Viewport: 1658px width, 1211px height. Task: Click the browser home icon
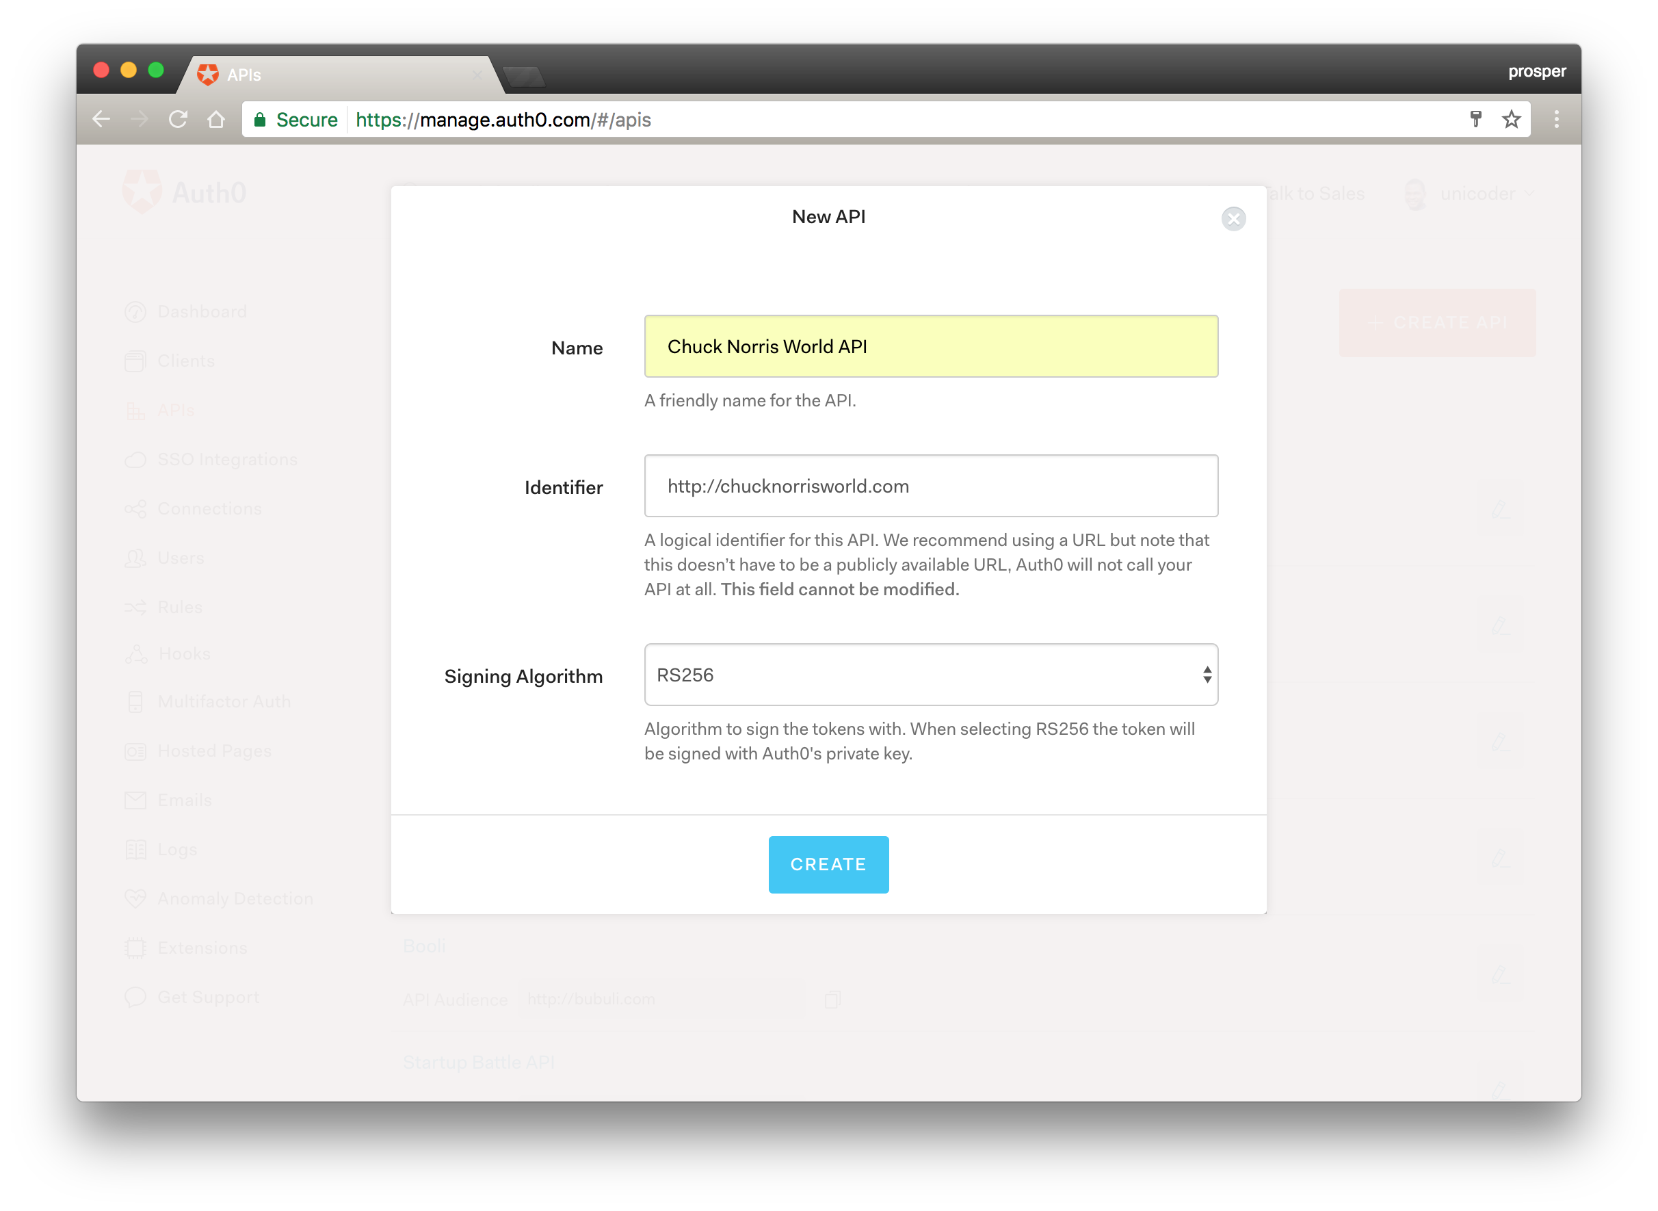(216, 120)
